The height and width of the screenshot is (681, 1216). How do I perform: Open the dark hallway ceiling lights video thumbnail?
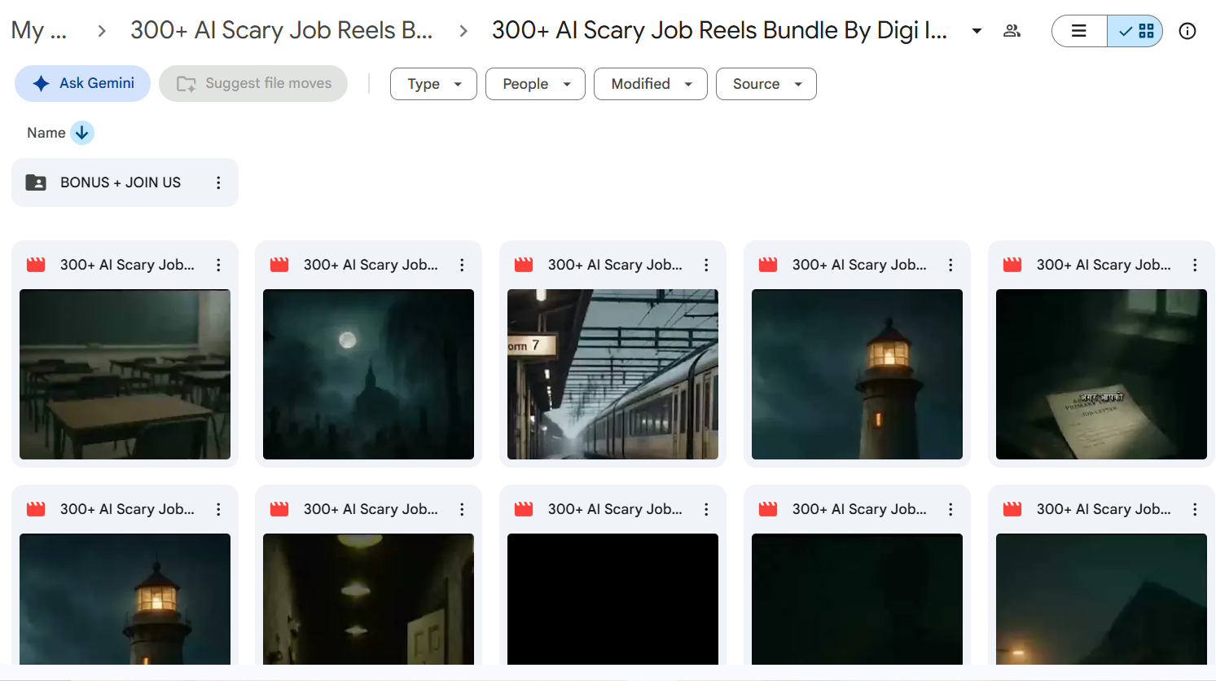(x=368, y=599)
